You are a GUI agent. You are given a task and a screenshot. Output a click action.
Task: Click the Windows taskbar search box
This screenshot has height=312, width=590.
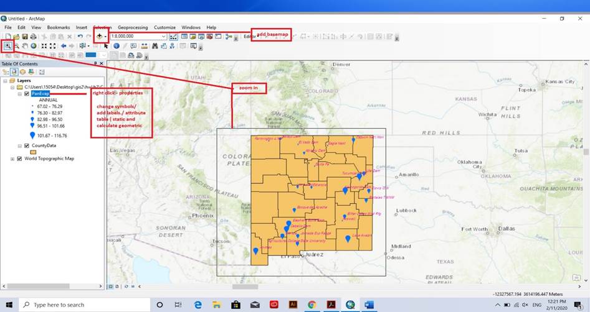point(84,305)
